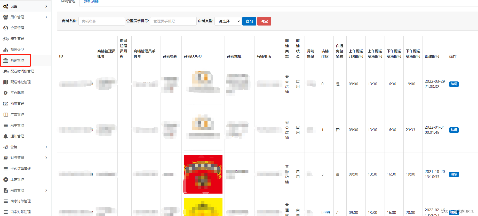This screenshot has height=216, width=478.
Task: Click the 设置 gears icon
Action: point(6,6)
